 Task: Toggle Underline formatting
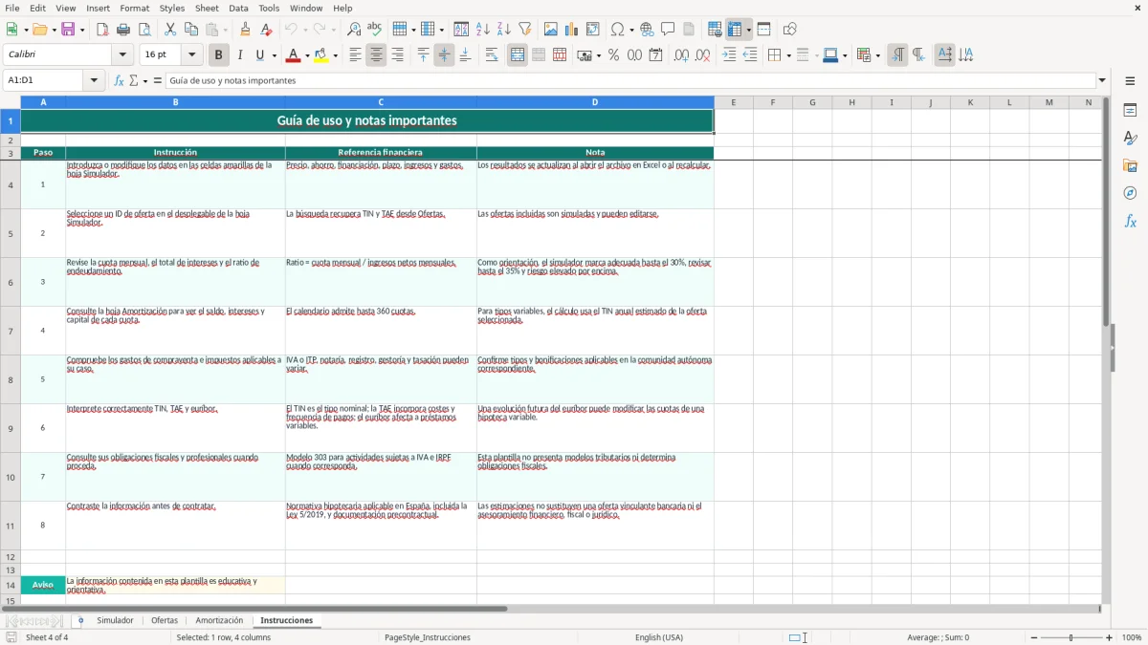[259, 55]
